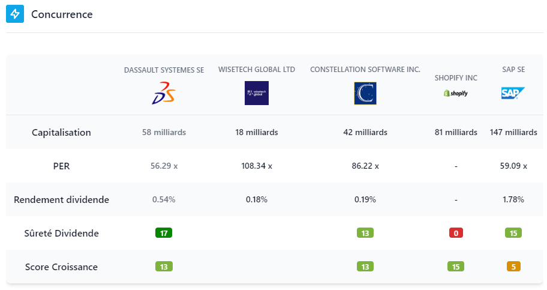The width and height of the screenshot is (547, 290).
Task: Open the DASSAULT SYSTEMES SE company name
Action: [164, 70]
